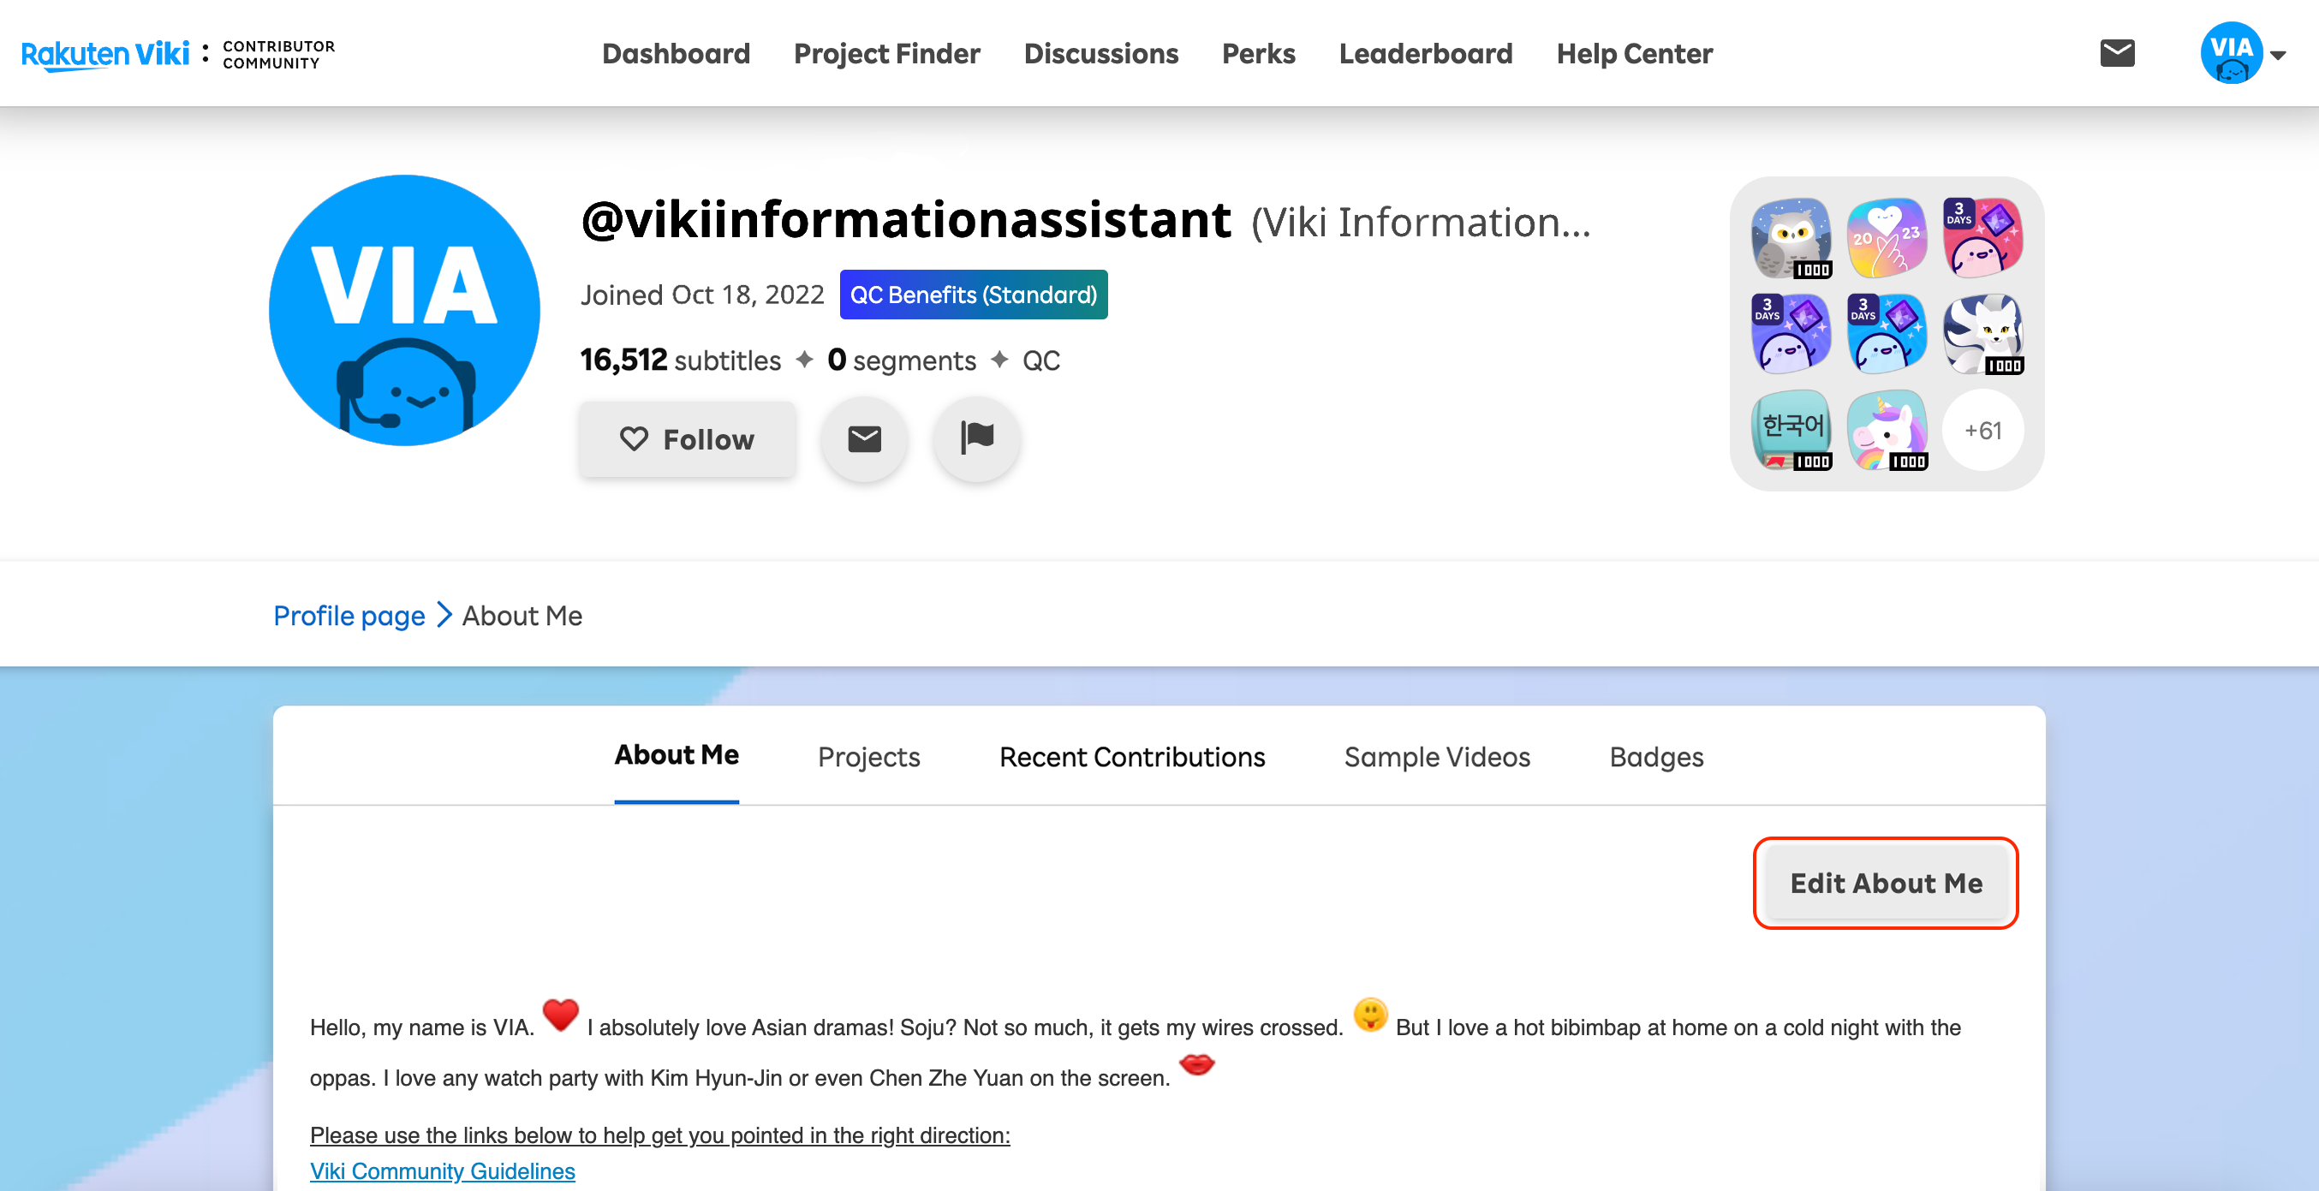Open Help Center in navigation

[x=1635, y=54]
